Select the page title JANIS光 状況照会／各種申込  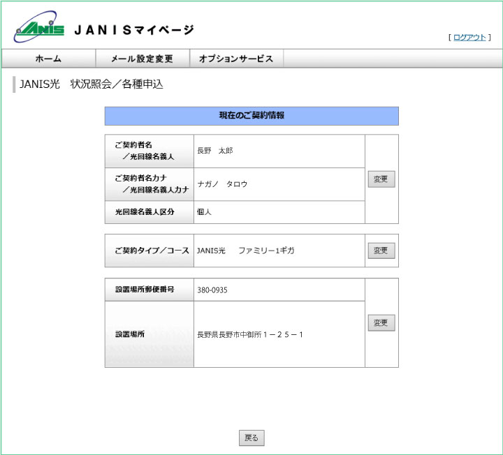[x=92, y=84]
